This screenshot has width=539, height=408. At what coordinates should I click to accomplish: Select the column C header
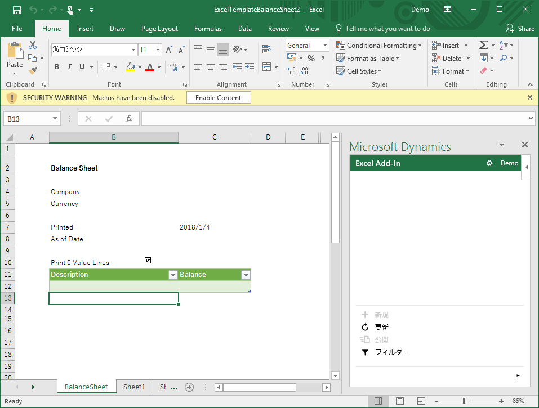pos(215,137)
